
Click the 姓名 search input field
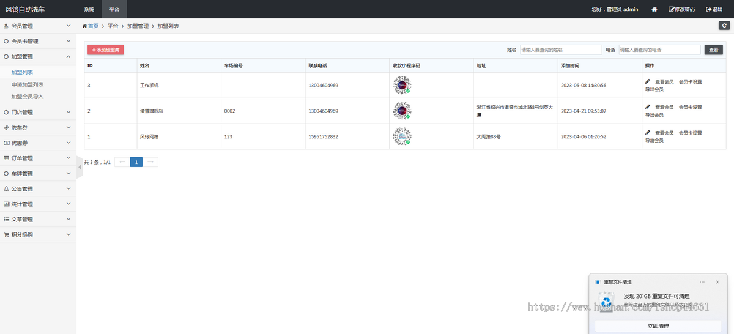[x=561, y=50]
